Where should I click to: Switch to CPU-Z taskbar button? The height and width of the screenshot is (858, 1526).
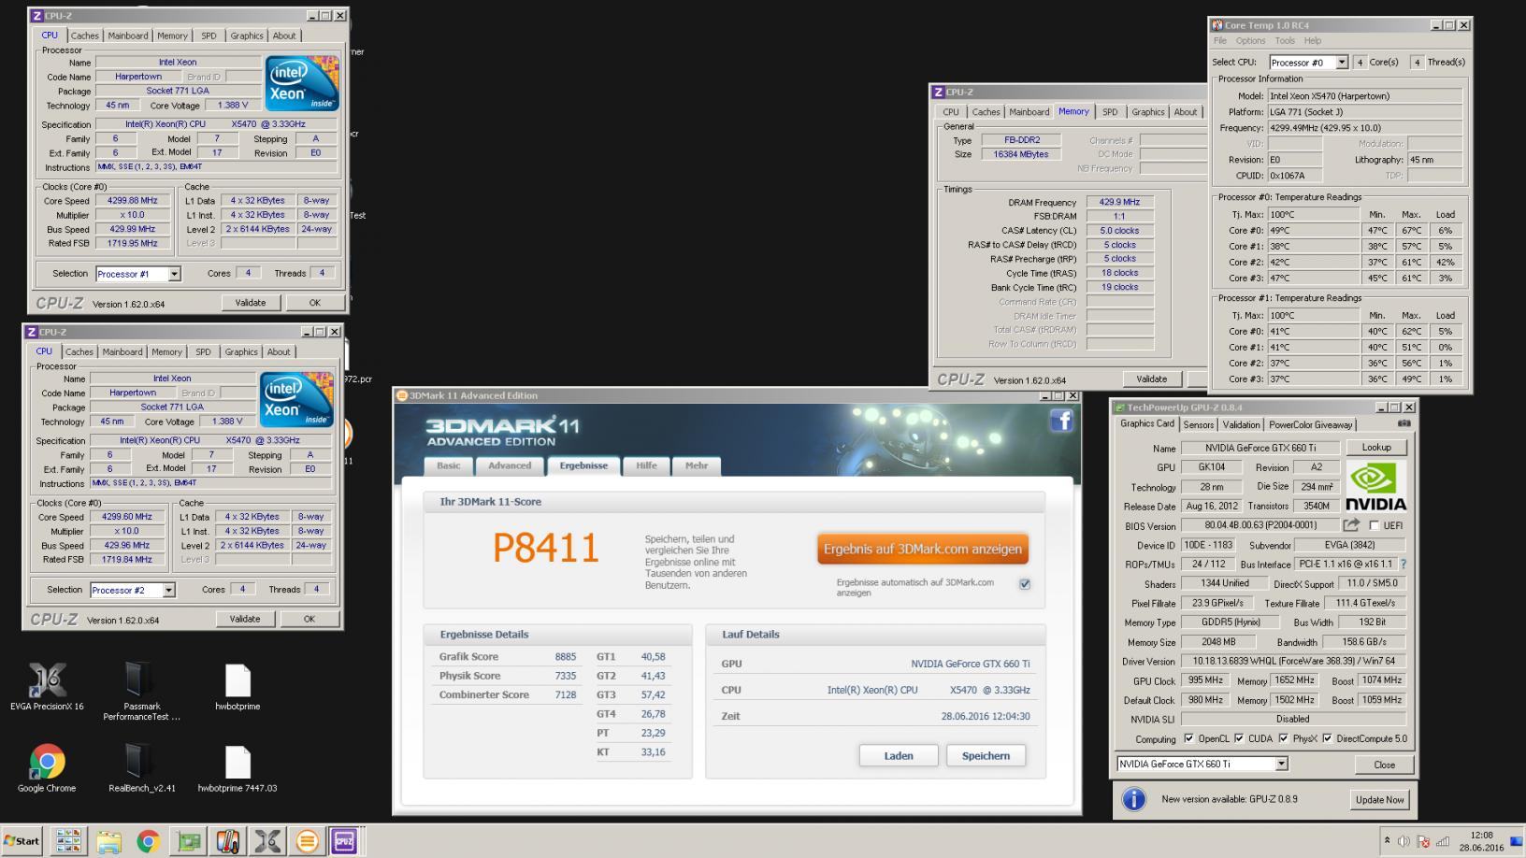344,841
